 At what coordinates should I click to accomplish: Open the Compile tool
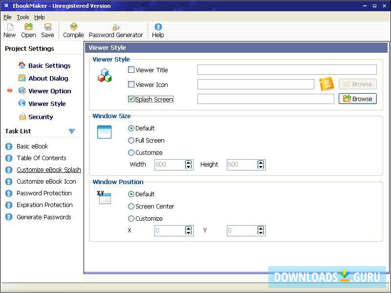pyautogui.click(x=73, y=30)
